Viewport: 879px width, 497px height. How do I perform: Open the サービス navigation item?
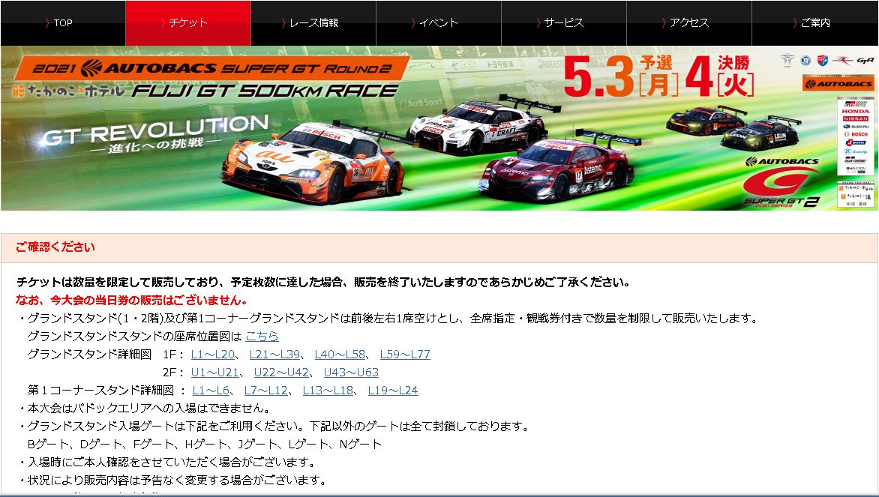pyautogui.click(x=563, y=23)
